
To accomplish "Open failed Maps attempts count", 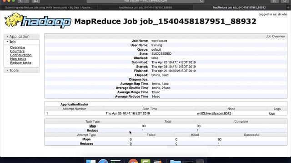I will pos(130,139).
